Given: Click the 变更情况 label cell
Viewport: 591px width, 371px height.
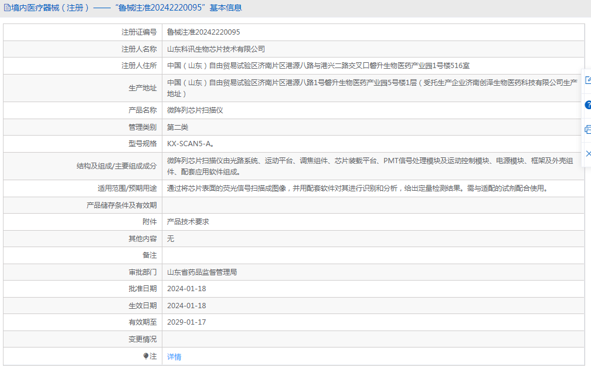Looking at the screenshot, I should pos(83,339).
